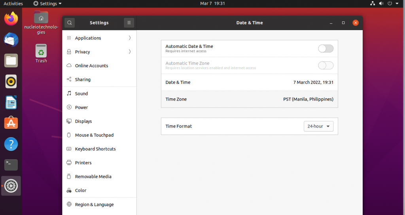The width and height of the screenshot is (405, 215).
Task: Click the Date & Time window title
Action: 250,23
